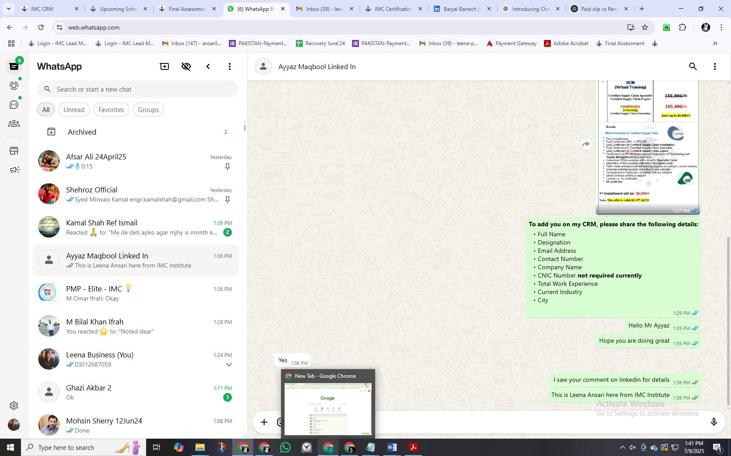Open the Status icon in WhatsApp sidebar
The image size is (731, 456).
tap(14, 86)
